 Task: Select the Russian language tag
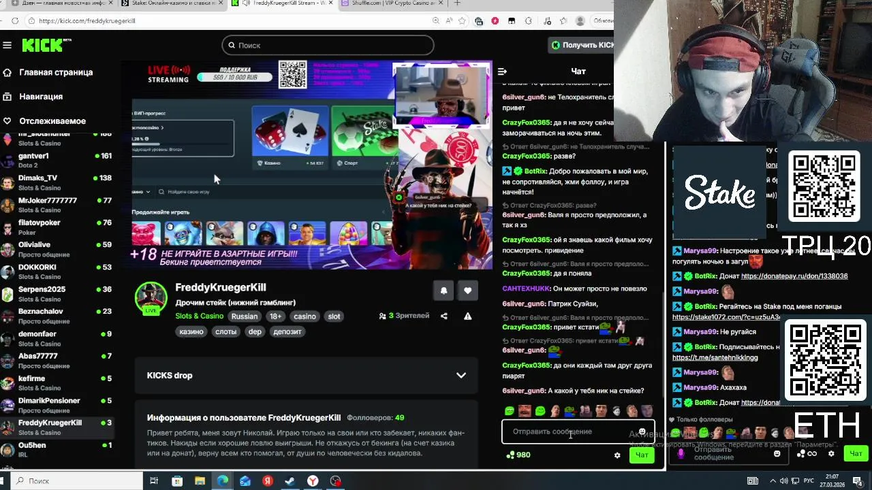[x=245, y=316]
